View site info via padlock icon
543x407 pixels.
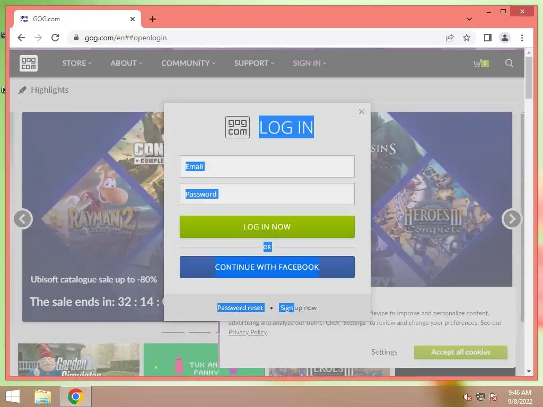pyautogui.click(x=76, y=38)
